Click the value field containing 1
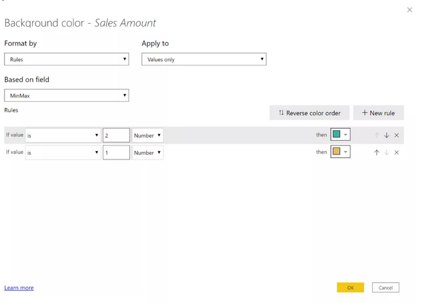 point(116,152)
